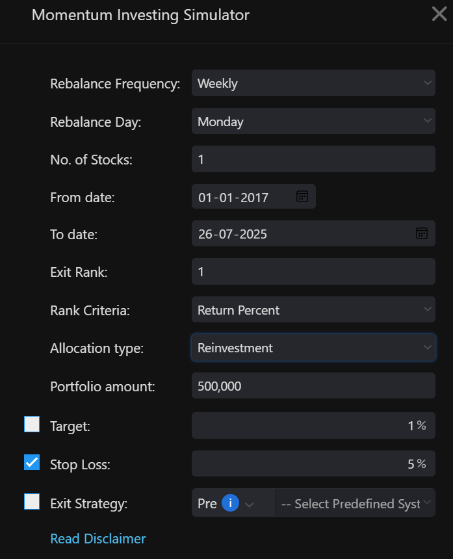Image resolution: width=453 pixels, height=559 pixels.
Task: Click the Momentum Investing Simulator title text
Action: [140, 16]
